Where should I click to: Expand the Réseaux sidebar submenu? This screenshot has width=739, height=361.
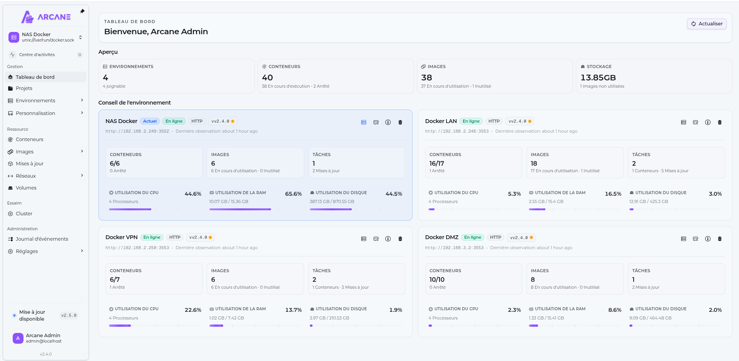46,176
